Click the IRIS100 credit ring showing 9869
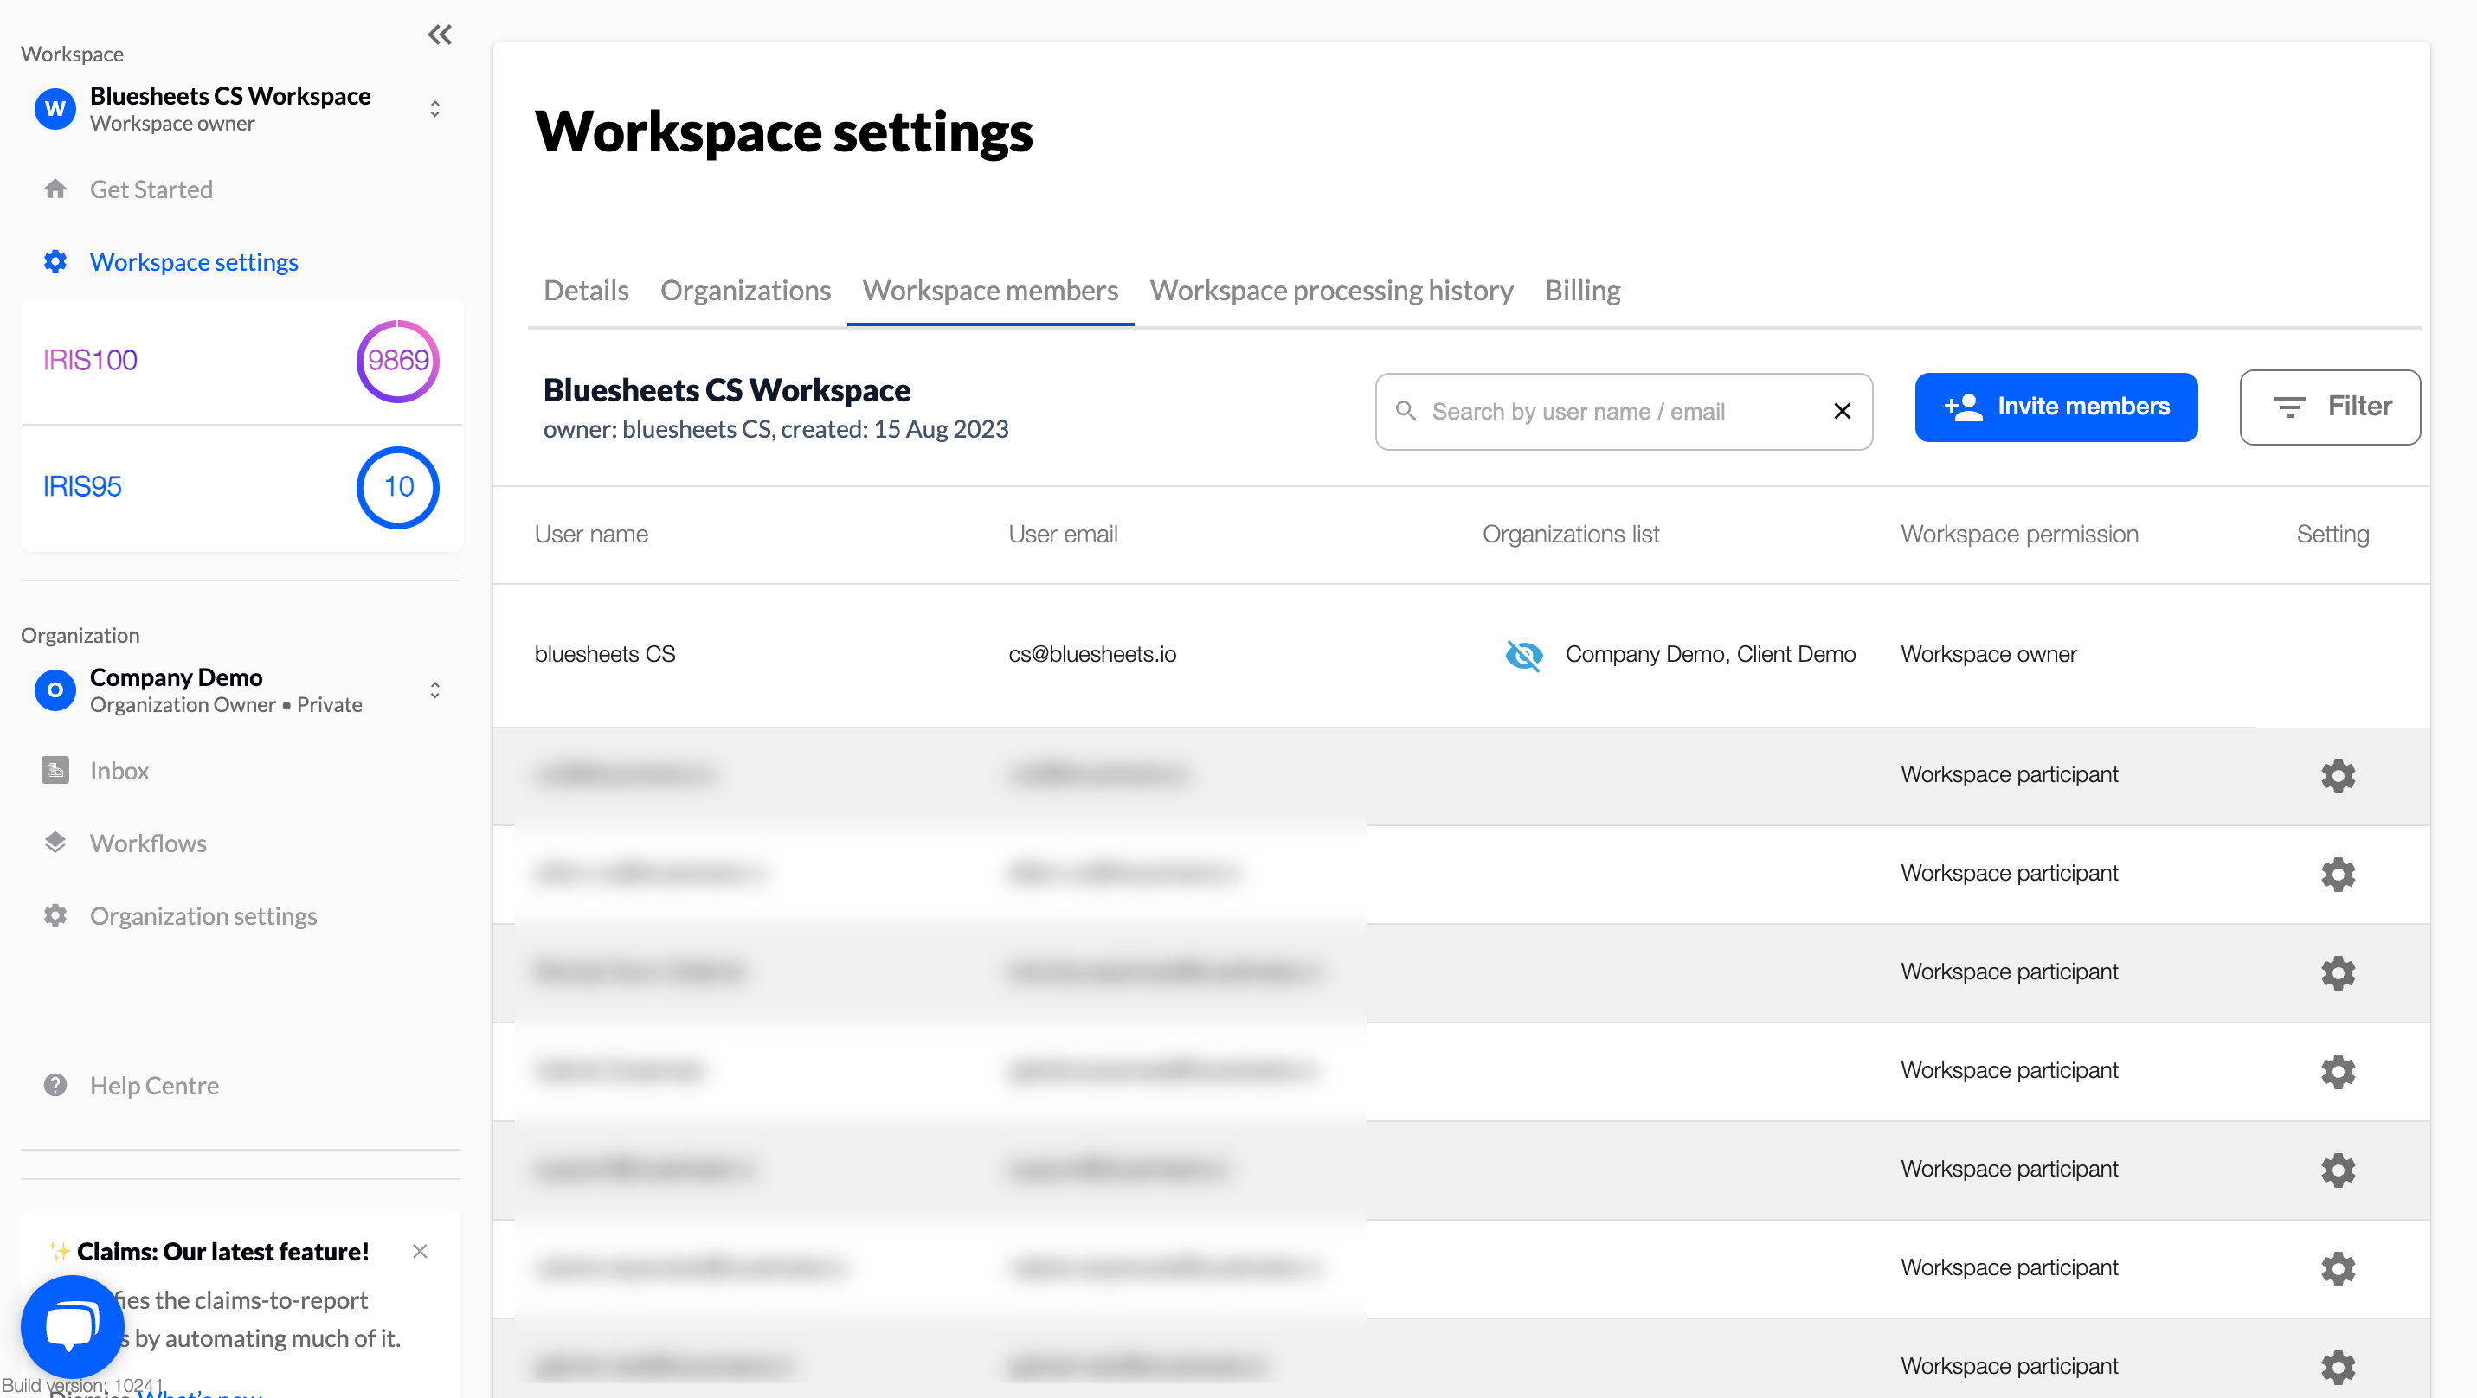Screen dimensions: 2477x1398 398,360
